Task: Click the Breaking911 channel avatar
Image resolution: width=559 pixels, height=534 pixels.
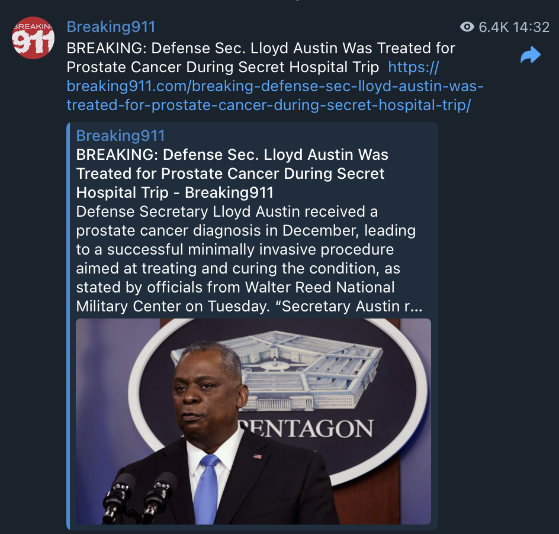Action: point(33,38)
